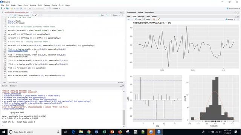Viewport: 241px width, 135px height.
Task: Open the File menu
Action: pos(2,5)
